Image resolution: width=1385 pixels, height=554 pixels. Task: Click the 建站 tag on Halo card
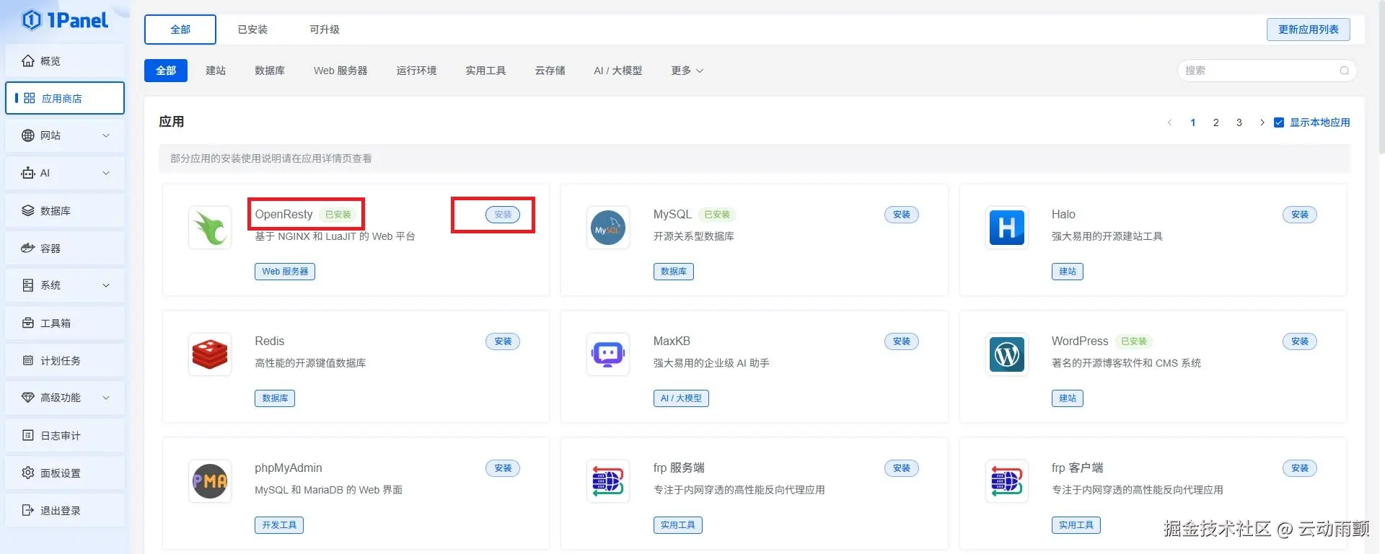point(1068,272)
